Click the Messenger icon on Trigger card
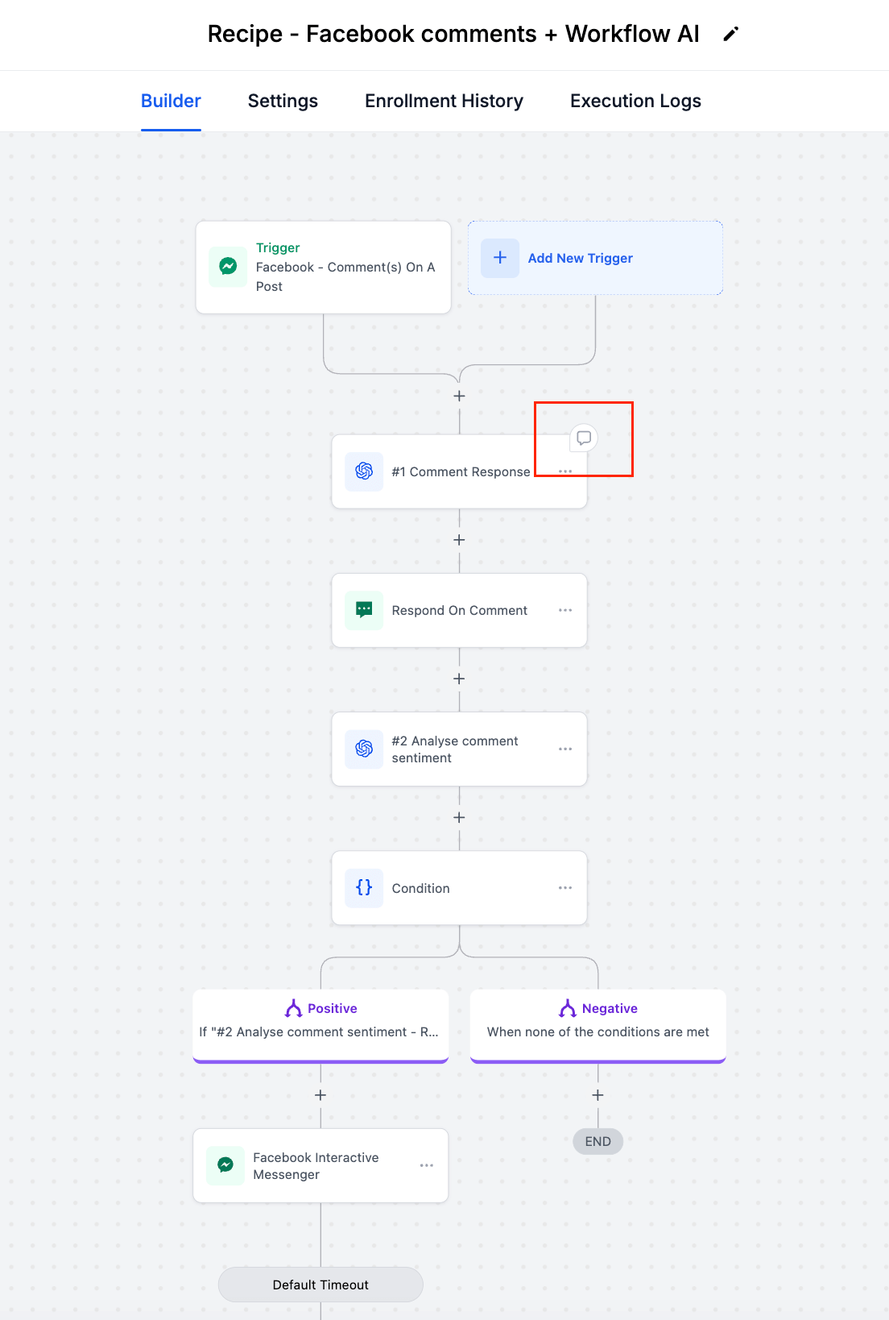 pyautogui.click(x=228, y=267)
